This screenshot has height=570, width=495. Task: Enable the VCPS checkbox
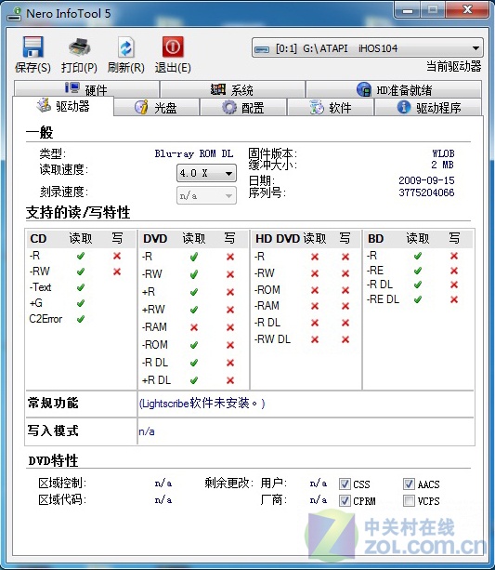coord(409,500)
